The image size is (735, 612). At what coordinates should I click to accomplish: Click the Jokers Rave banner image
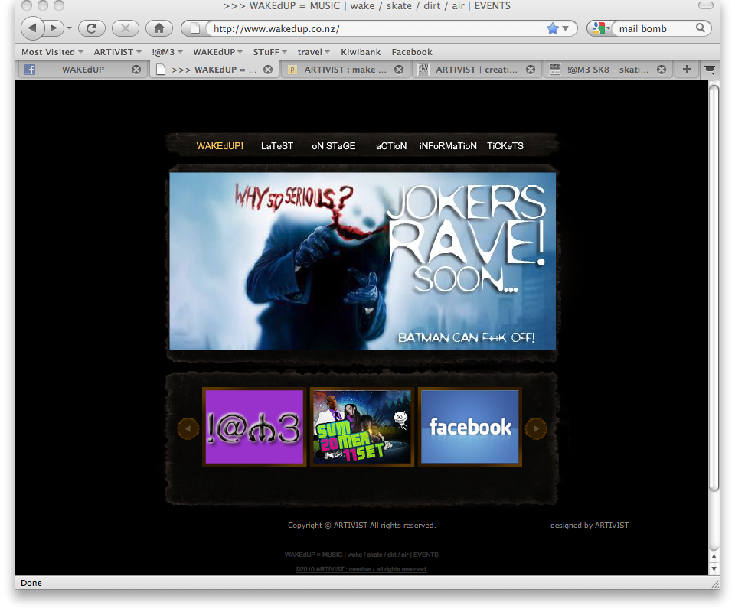click(362, 261)
